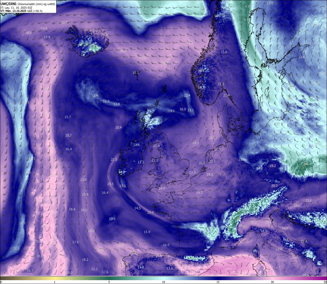
Task: Click the 20.5 value label
Action: (x=202, y=163)
